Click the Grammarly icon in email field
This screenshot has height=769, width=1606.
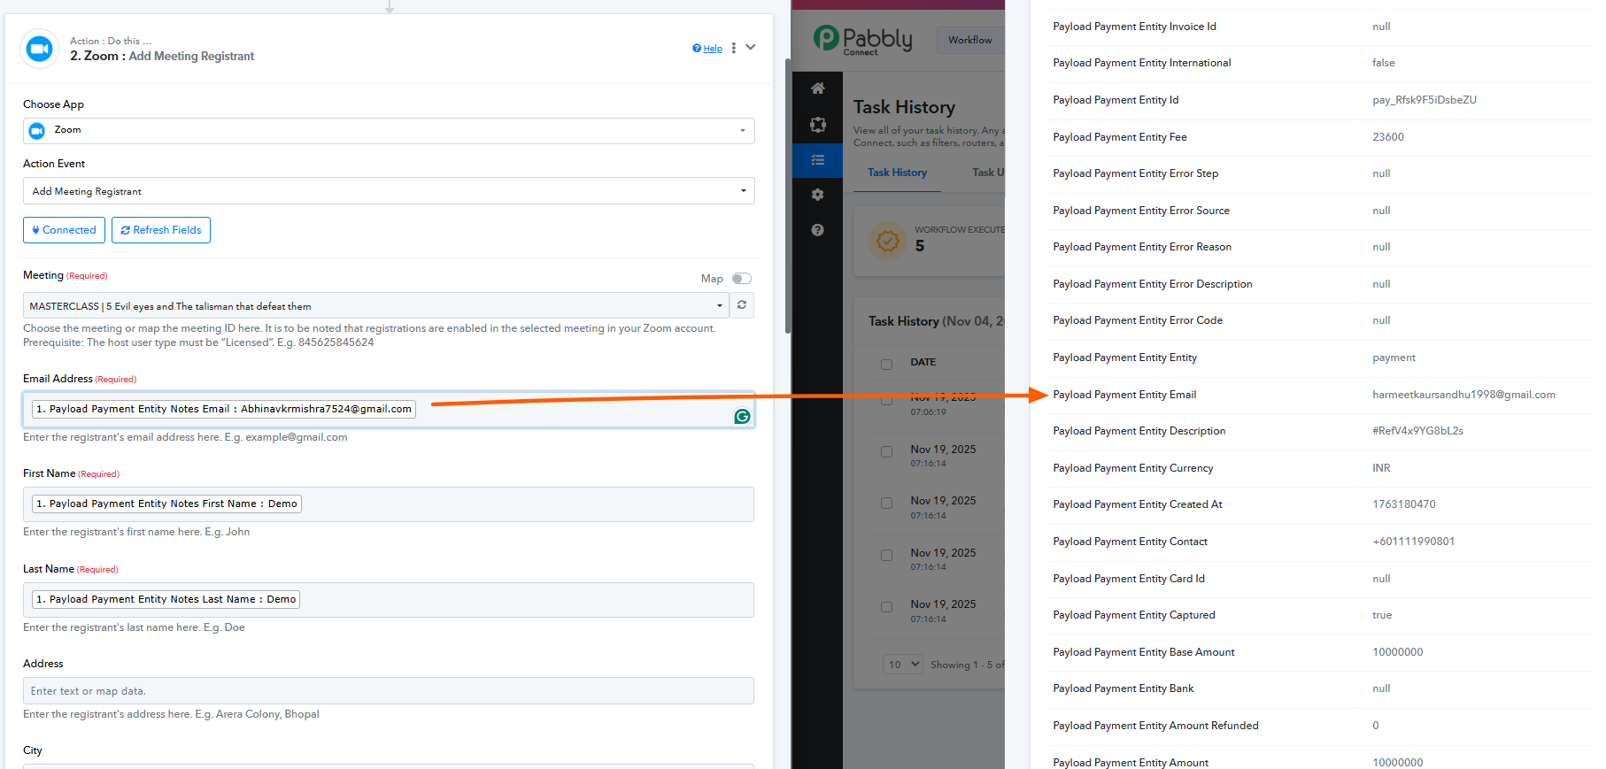click(x=742, y=416)
